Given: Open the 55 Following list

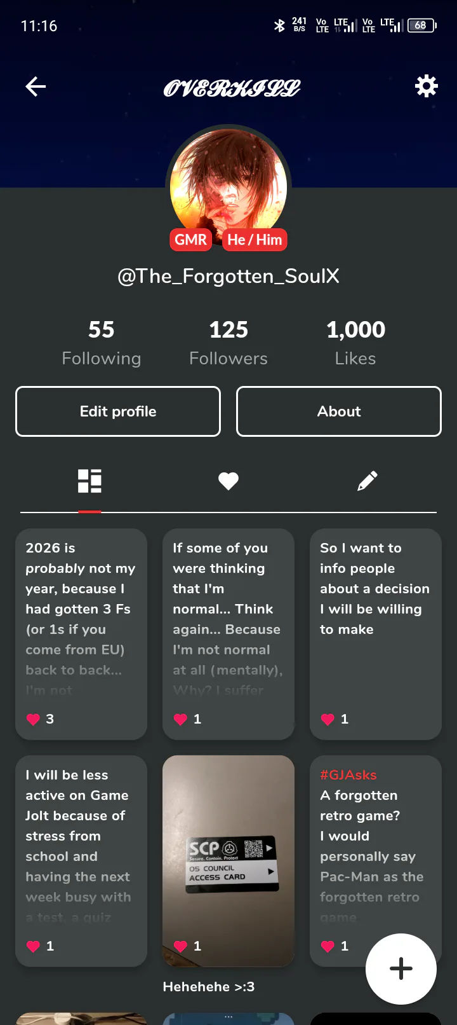Looking at the screenshot, I should pos(102,343).
